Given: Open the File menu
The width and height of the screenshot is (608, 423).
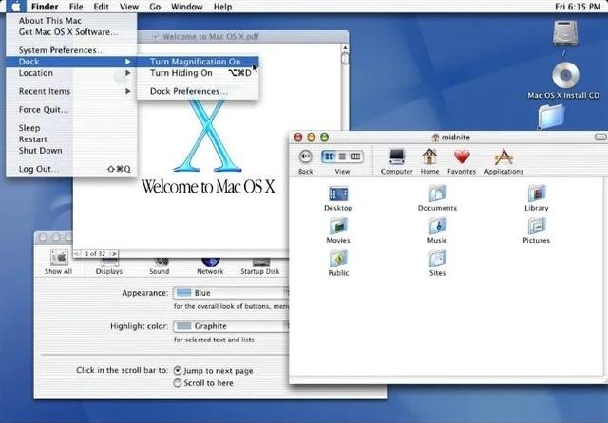Looking at the screenshot, I should (76, 7).
